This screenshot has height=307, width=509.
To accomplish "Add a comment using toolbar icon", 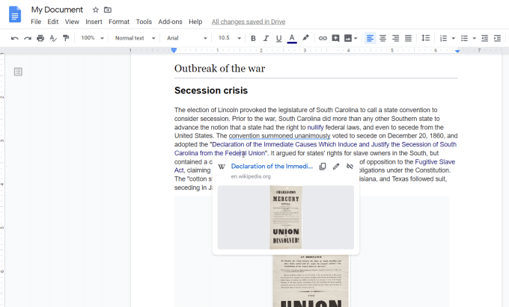I will pyautogui.click(x=335, y=38).
